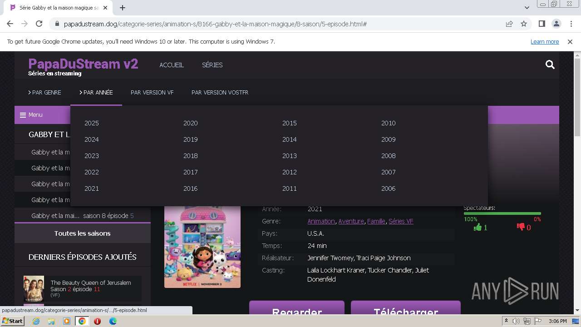Dismiss the Chrome update notification bar
Screen dimensions: 581x327
click(570, 41)
